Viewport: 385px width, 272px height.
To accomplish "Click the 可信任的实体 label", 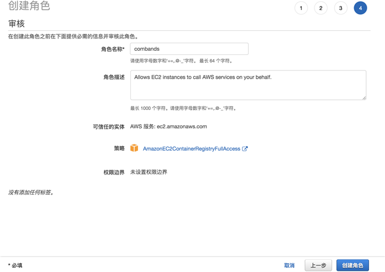I will click(108, 127).
